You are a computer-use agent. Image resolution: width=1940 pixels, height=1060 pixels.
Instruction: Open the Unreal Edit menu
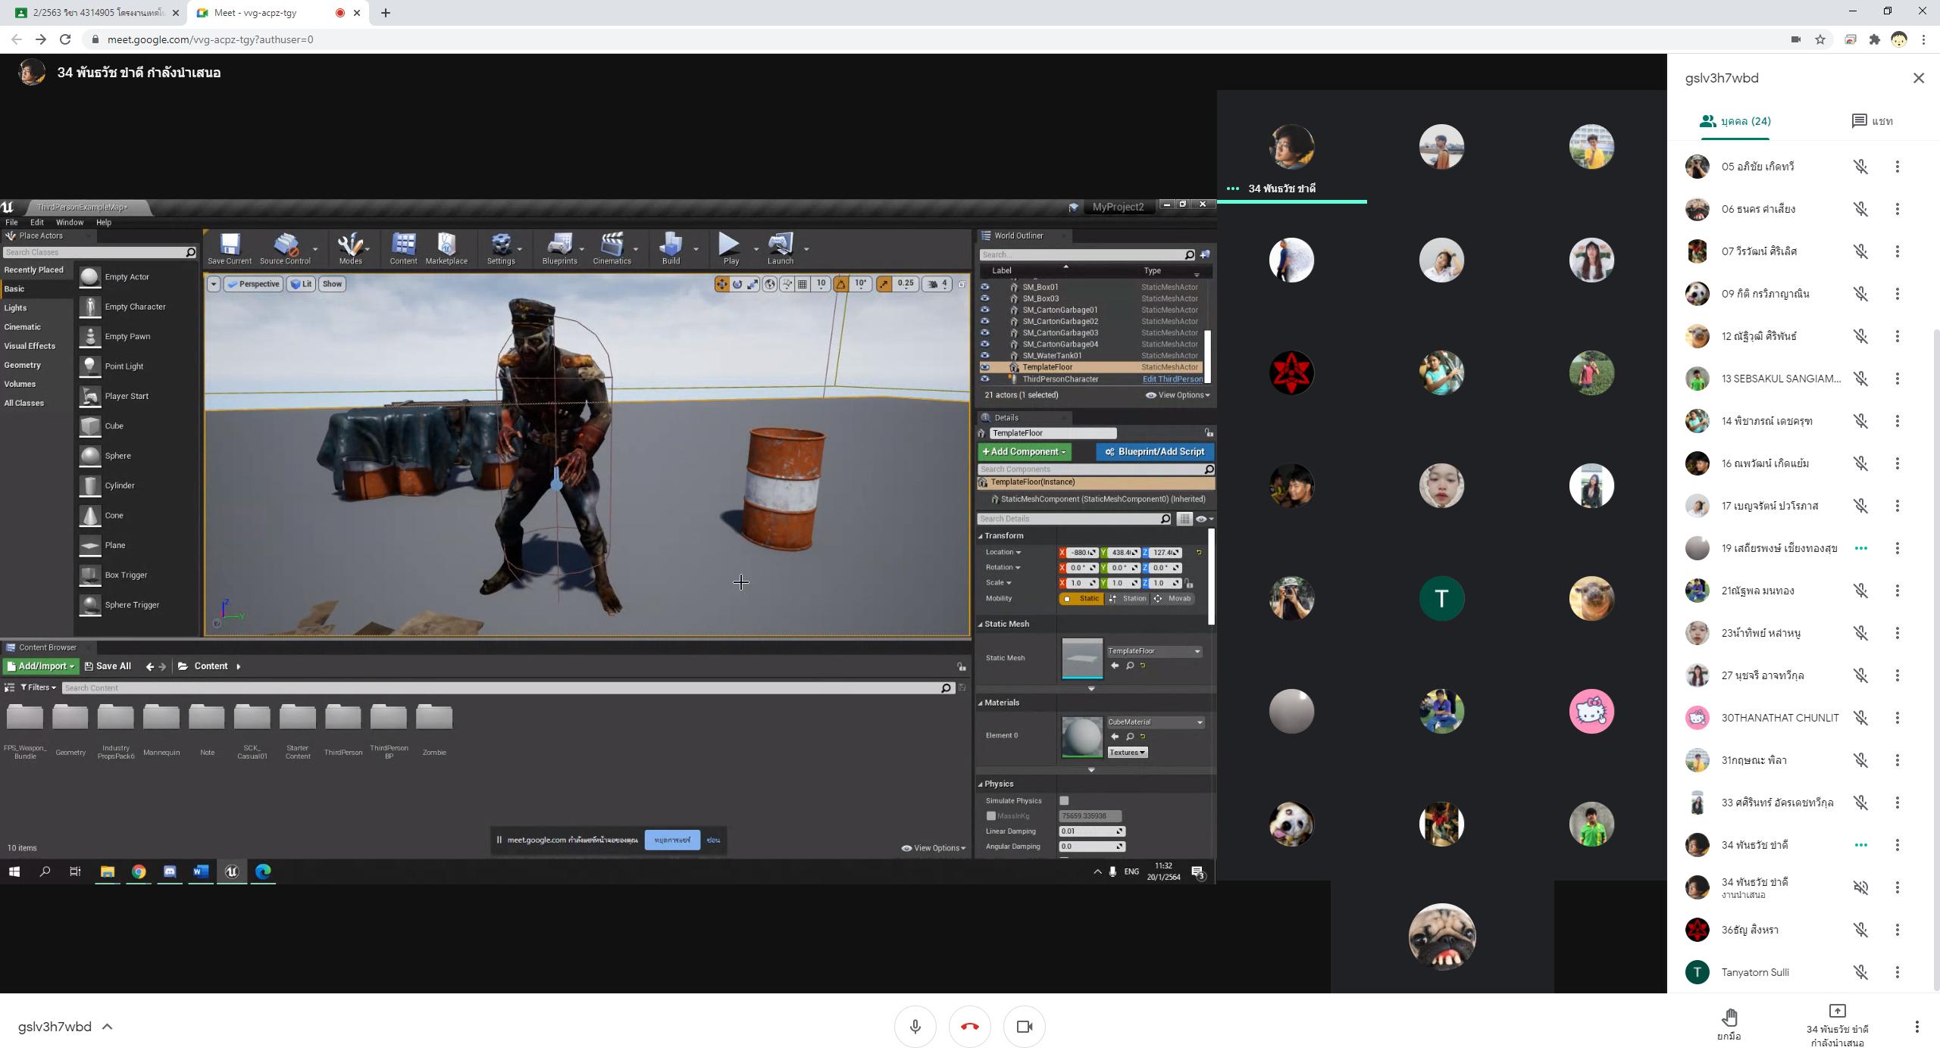coord(36,222)
